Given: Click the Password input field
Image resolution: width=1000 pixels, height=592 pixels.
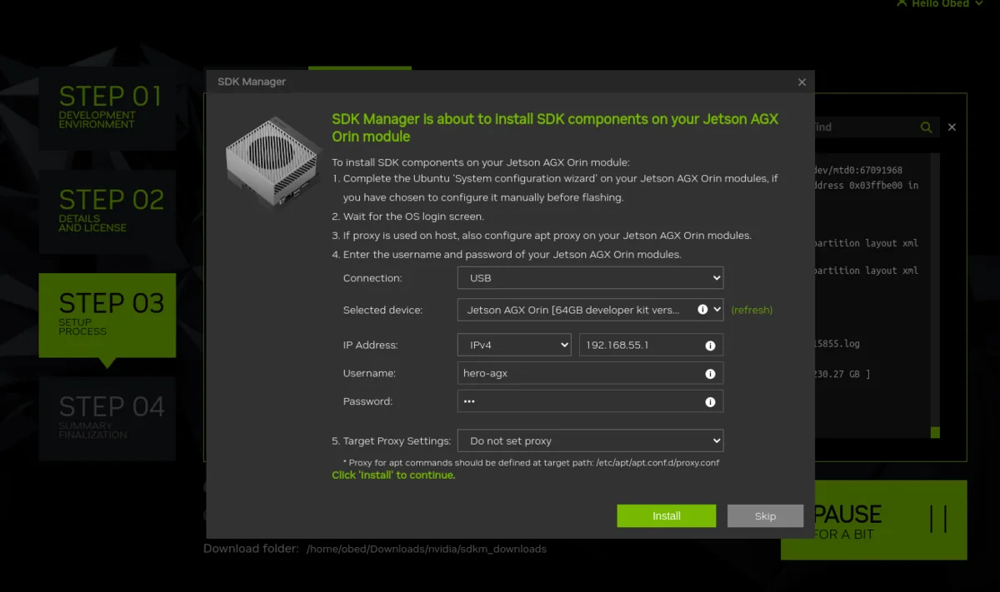Looking at the screenshot, I should [590, 401].
